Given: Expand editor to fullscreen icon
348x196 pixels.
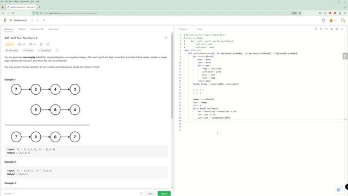Looking at the screenshot, I should [342, 29].
